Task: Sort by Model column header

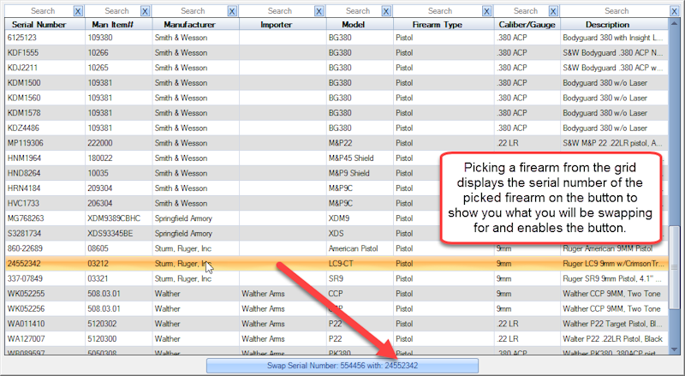Action: pyautogui.click(x=360, y=25)
